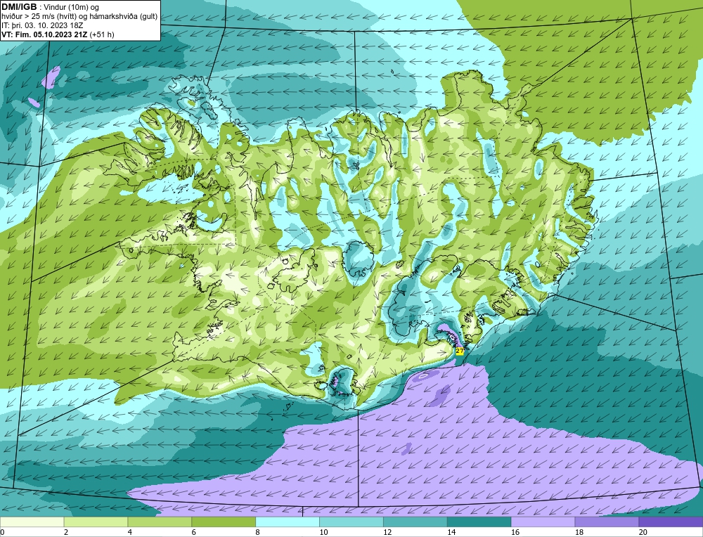This screenshot has height=537, width=703.
Task: Click the scale value 0
Action: tap(2, 532)
